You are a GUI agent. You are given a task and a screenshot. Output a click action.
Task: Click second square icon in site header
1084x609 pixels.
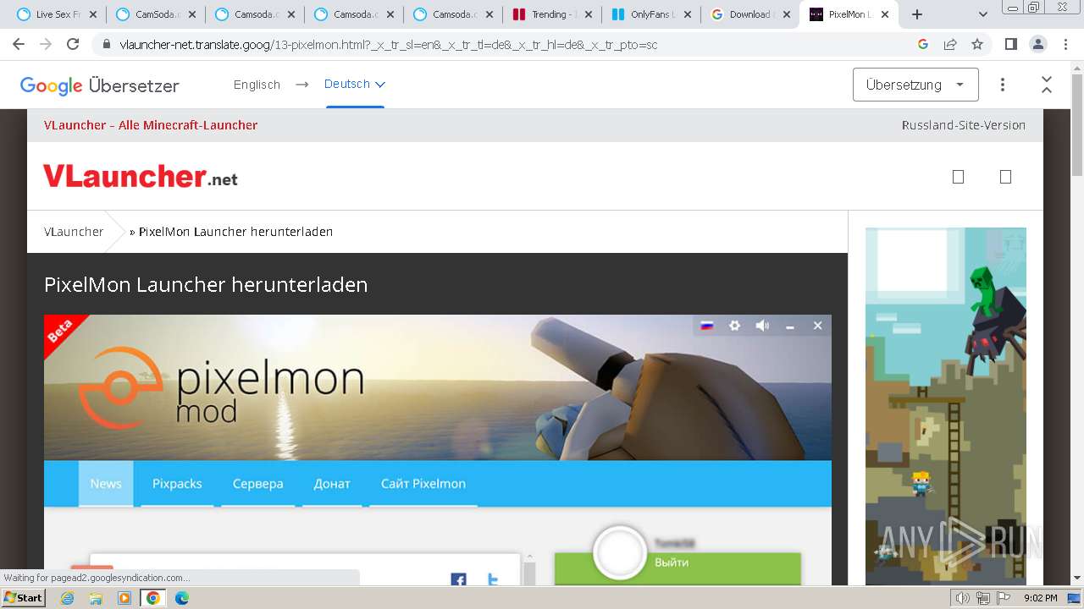tap(1006, 177)
